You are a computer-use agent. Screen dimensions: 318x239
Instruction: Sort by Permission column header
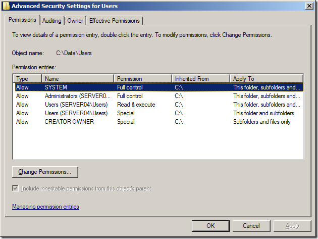(142, 79)
